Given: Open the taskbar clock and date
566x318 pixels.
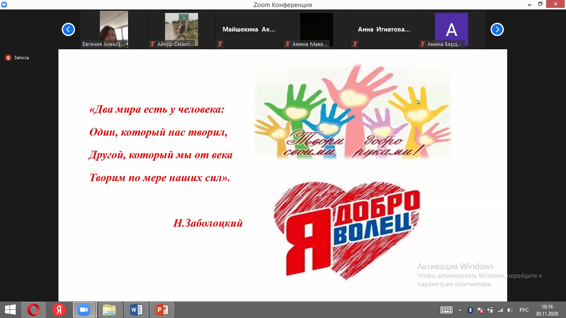Looking at the screenshot, I should [x=547, y=310].
